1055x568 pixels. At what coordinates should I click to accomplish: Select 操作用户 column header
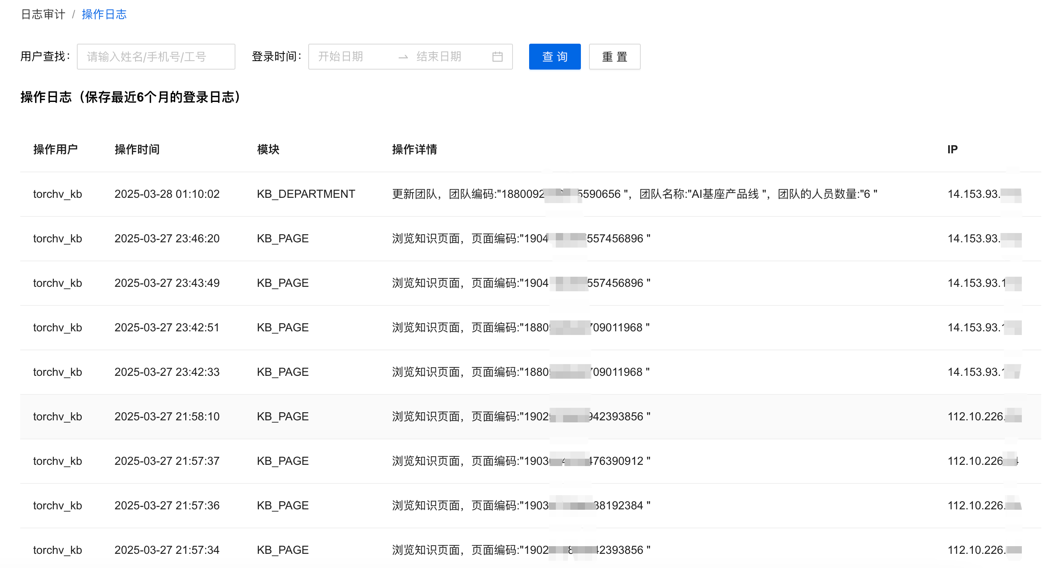(x=55, y=149)
